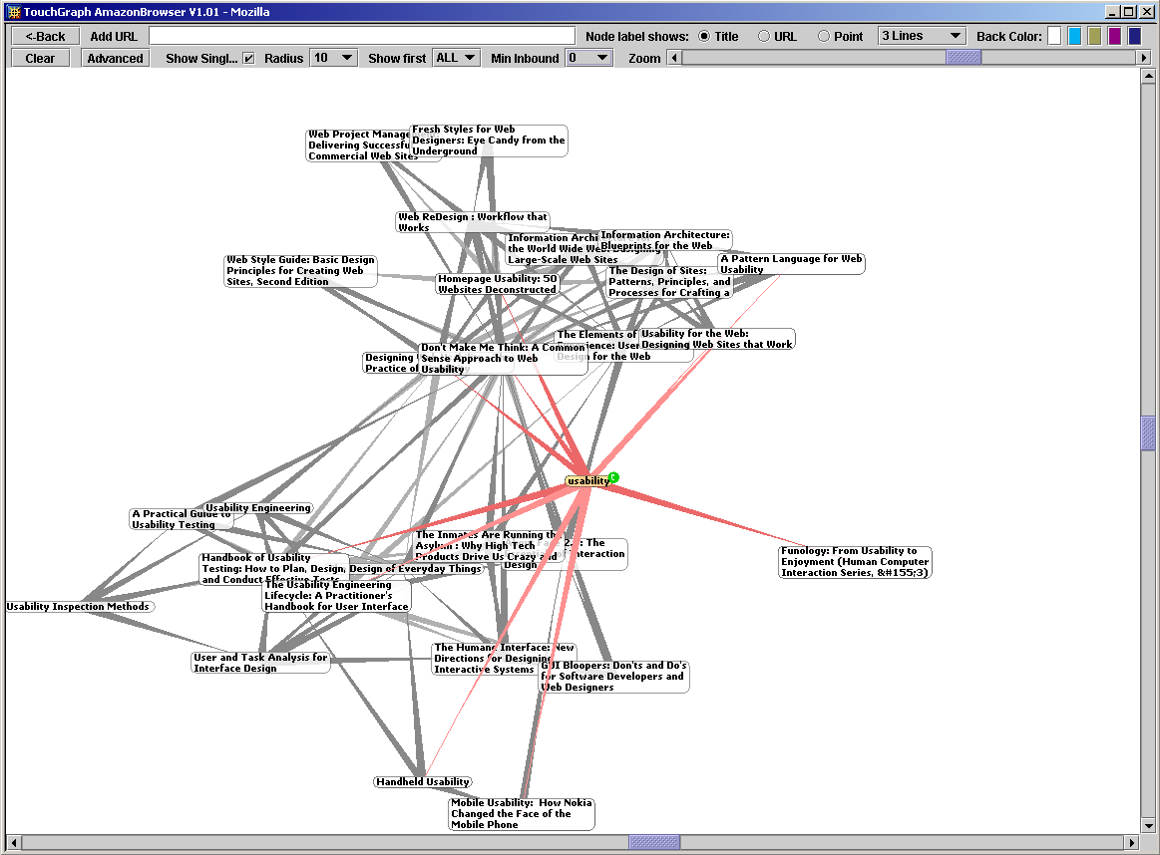Select the Point node label radio button
The width and height of the screenshot is (1160, 855).
(x=824, y=36)
